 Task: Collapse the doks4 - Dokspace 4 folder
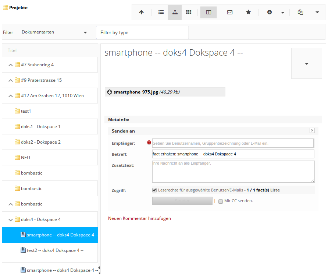click(x=10, y=219)
